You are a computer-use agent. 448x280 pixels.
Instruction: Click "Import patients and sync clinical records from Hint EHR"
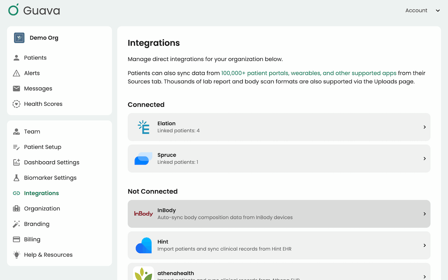pos(224,249)
